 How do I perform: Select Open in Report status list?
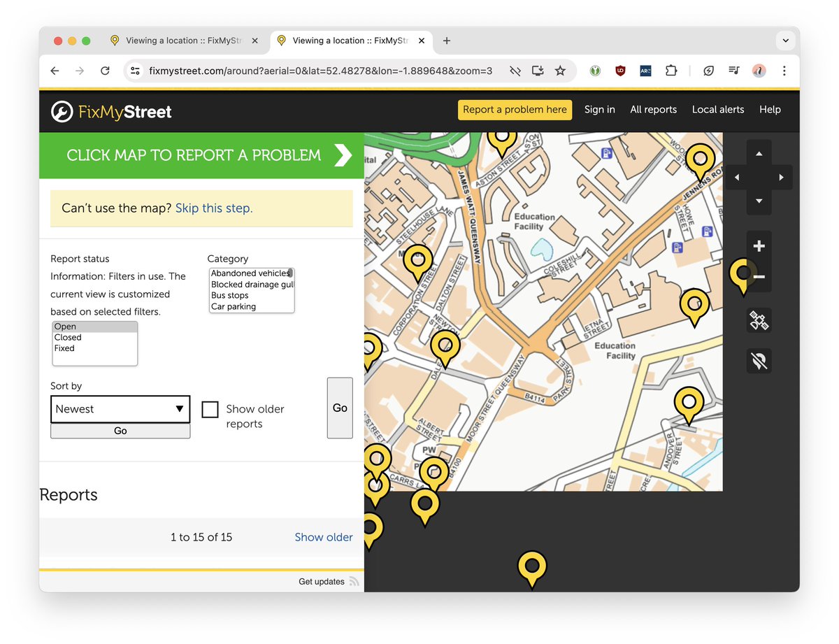[x=95, y=327]
